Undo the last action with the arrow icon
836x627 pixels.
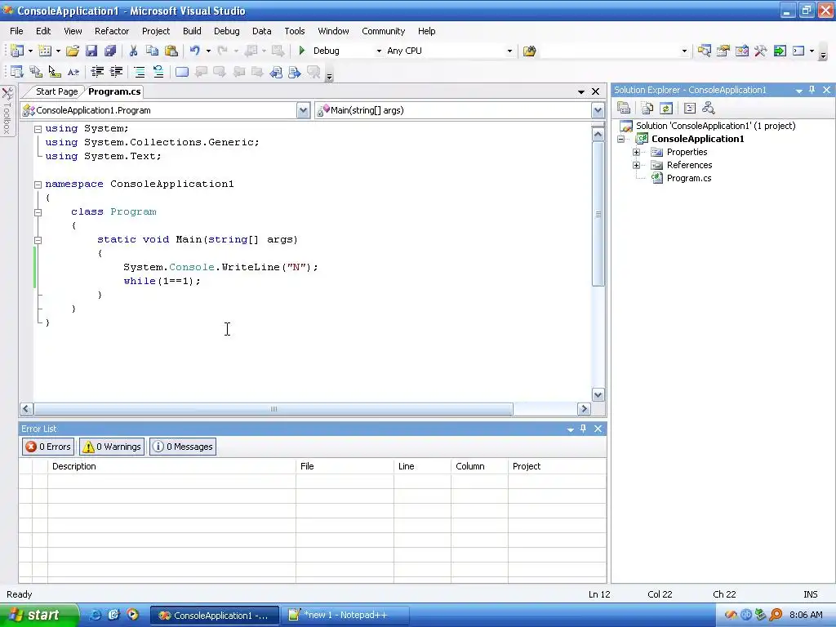pyautogui.click(x=194, y=51)
